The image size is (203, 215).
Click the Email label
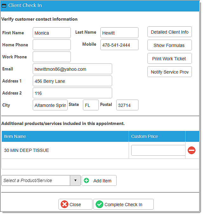pyautogui.click(x=8, y=69)
